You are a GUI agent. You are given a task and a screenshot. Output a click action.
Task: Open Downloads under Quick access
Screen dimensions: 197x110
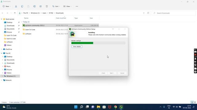coord(10,26)
